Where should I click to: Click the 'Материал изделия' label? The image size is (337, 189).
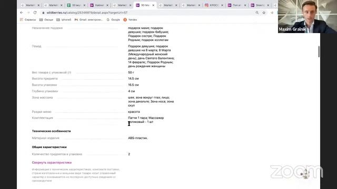pos(46,138)
